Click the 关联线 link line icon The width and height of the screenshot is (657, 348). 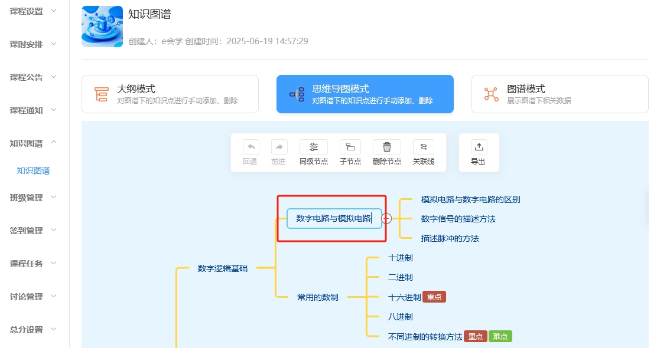coord(423,147)
